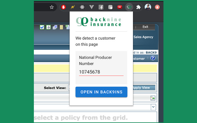The image size is (197, 123).
Task: Open help with the blue question mark
Action: point(153,58)
